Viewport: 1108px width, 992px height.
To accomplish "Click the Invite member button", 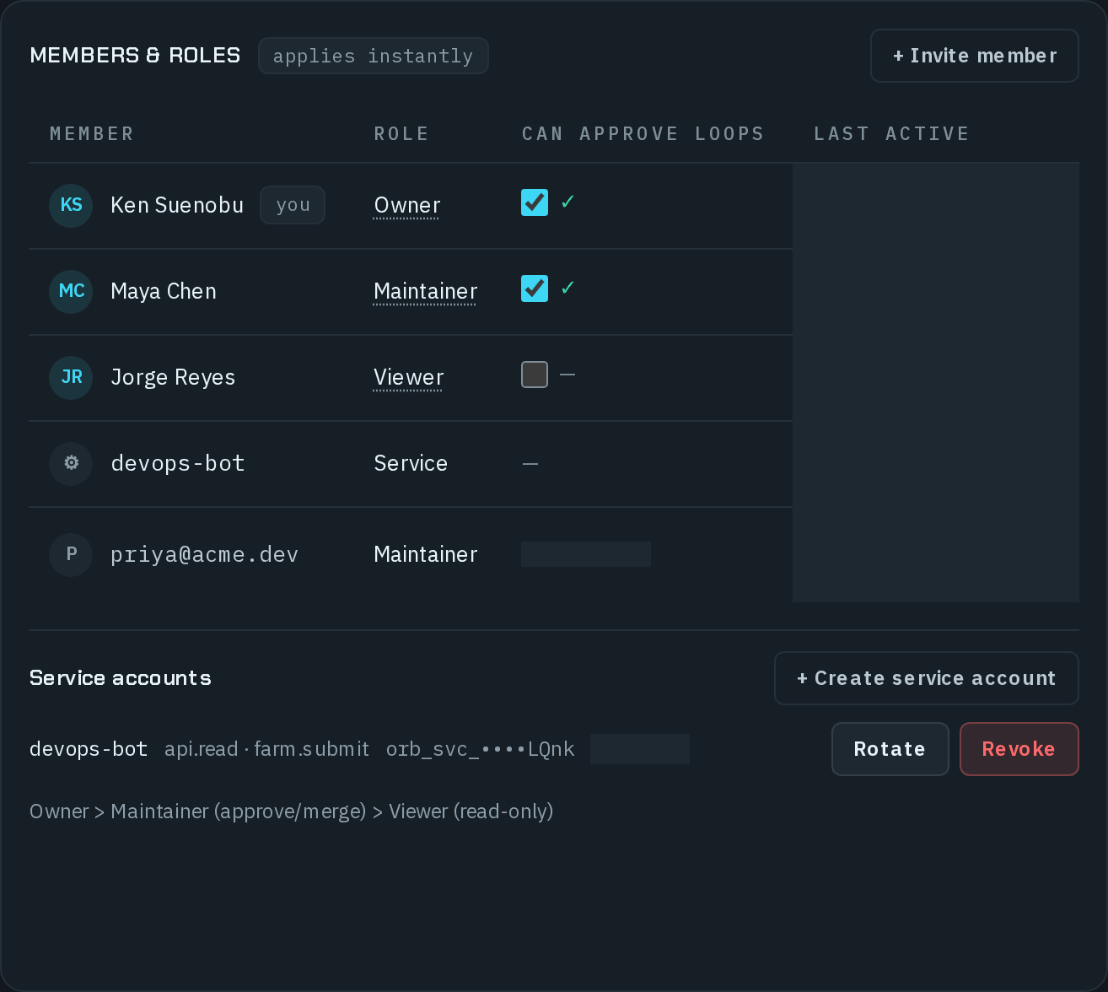I will click(x=975, y=56).
